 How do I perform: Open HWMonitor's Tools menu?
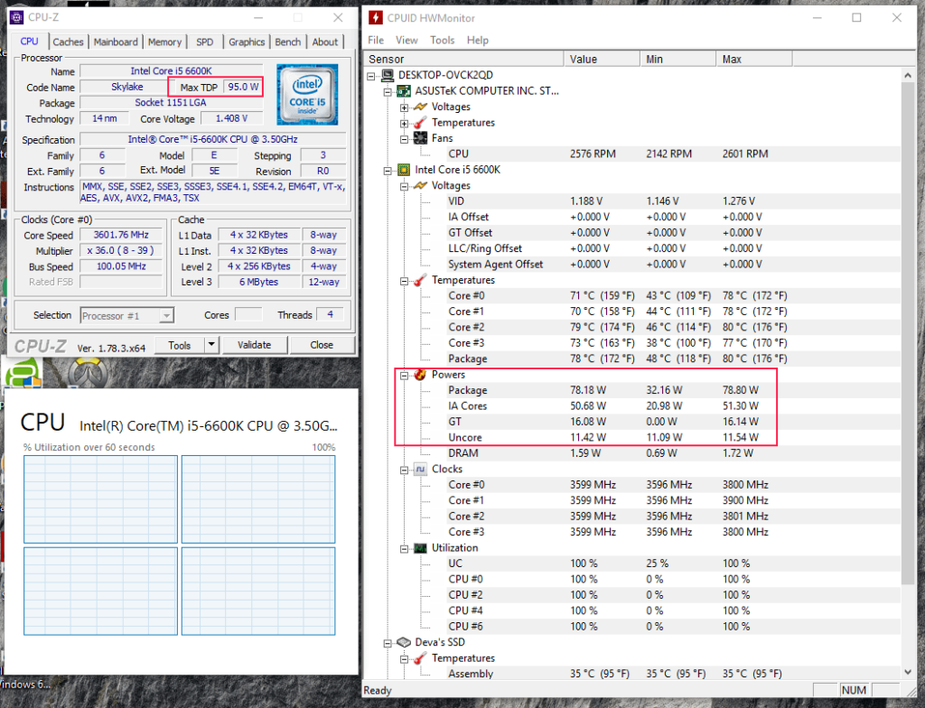442,40
